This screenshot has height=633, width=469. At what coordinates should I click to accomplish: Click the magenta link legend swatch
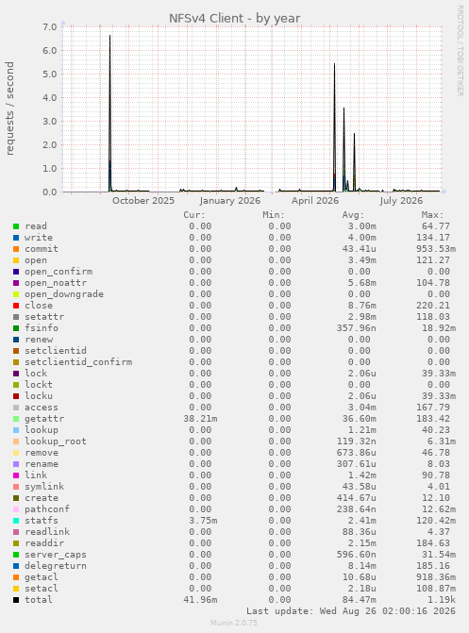(x=16, y=475)
